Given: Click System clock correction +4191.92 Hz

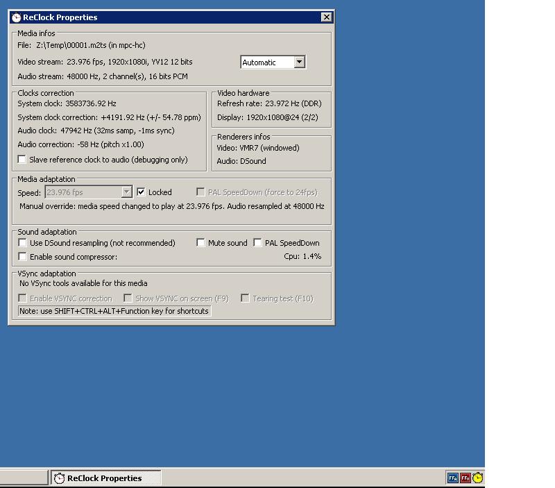Looking at the screenshot, I should [x=109, y=117].
